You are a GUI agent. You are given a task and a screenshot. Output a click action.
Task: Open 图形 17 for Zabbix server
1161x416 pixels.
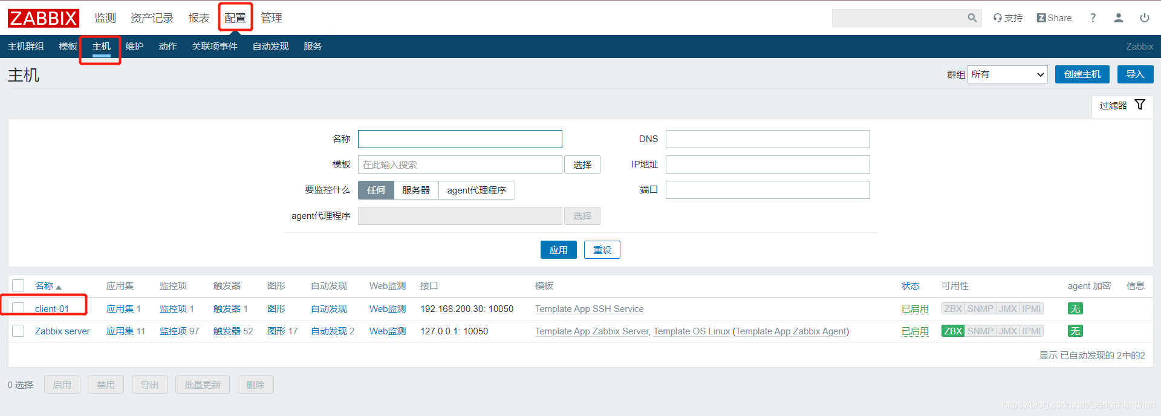tap(276, 331)
